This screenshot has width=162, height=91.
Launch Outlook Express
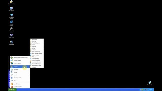[x=37, y=58]
